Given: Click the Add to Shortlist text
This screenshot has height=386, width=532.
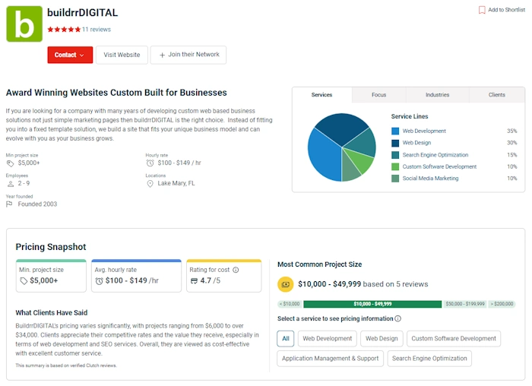Looking at the screenshot, I should [507, 10].
